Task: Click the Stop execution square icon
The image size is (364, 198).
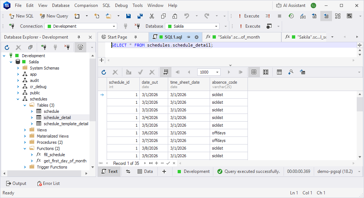Action: click(280, 16)
